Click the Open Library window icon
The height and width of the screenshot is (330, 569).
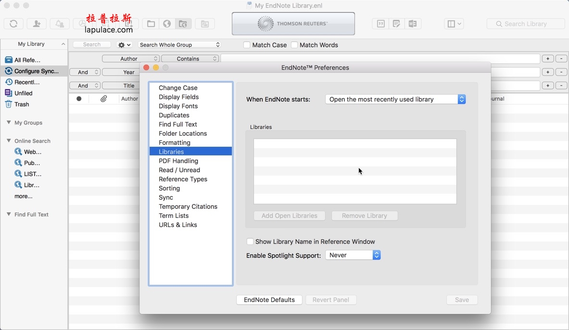pyautogui.click(x=205, y=24)
